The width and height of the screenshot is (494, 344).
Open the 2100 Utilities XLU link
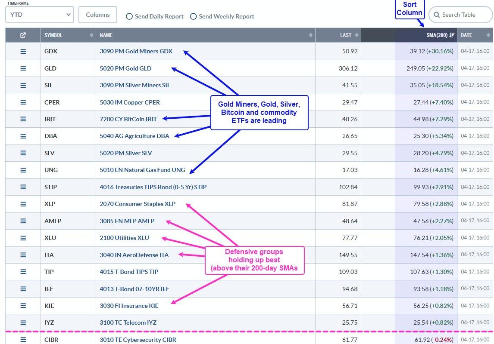125,238
